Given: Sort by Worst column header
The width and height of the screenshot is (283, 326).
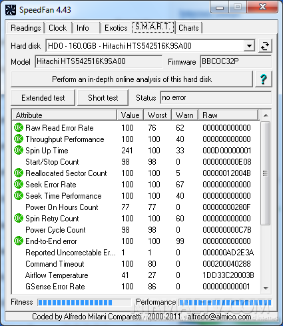Looking at the screenshot, I should [157, 115].
